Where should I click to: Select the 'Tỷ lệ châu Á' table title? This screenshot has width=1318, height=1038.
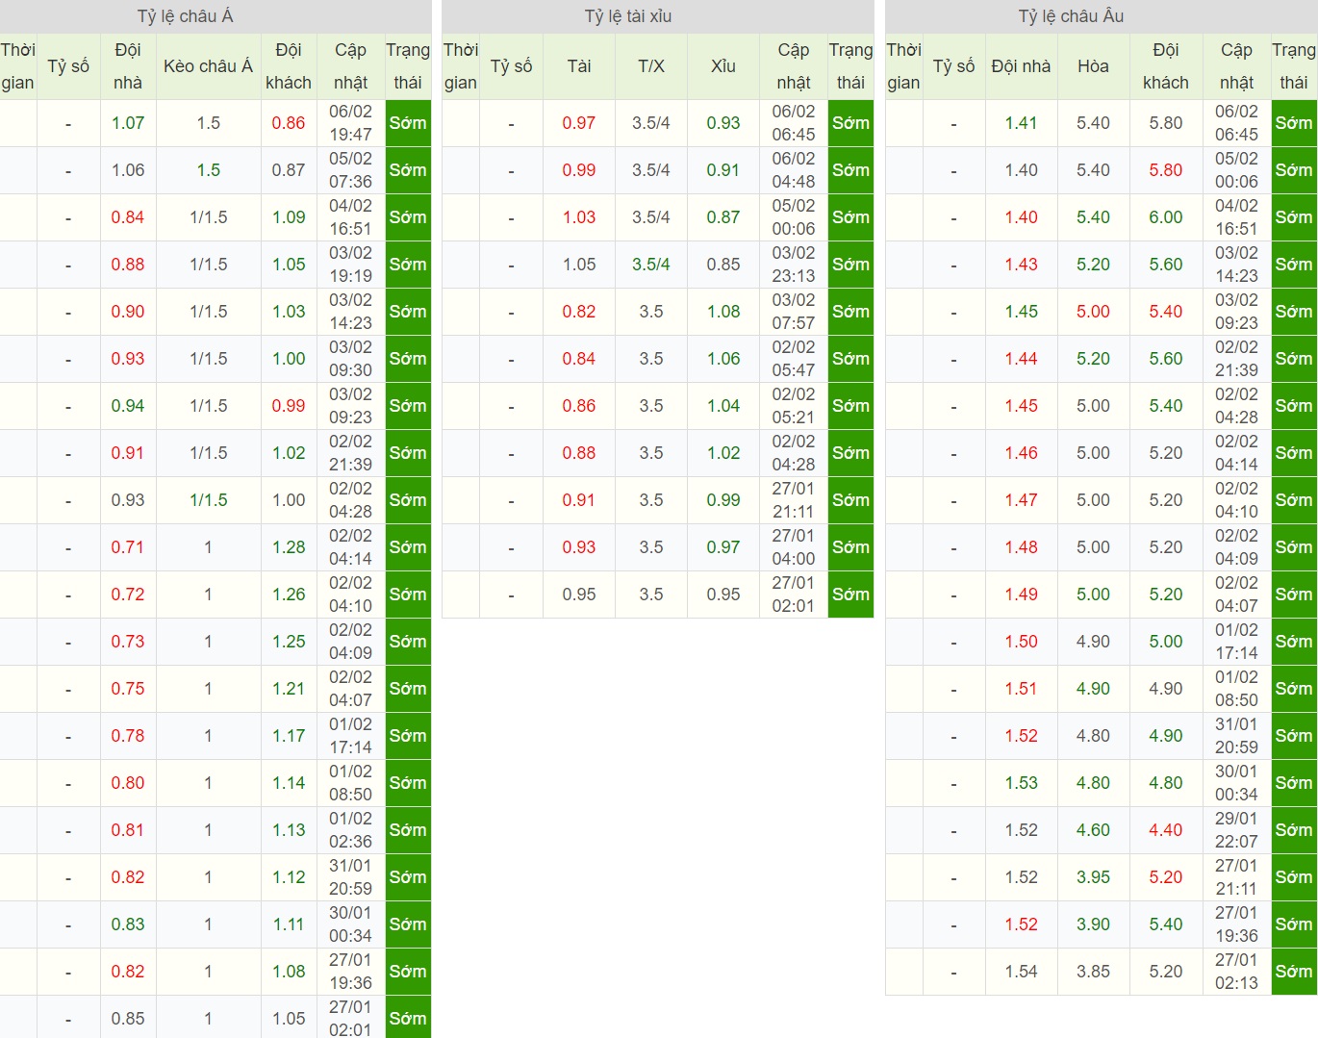pyautogui.click(x=186, y=16)
